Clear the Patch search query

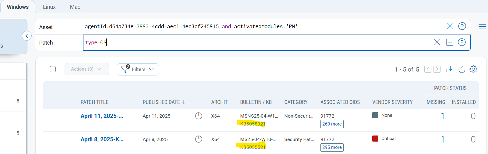(x=437, y=42)
